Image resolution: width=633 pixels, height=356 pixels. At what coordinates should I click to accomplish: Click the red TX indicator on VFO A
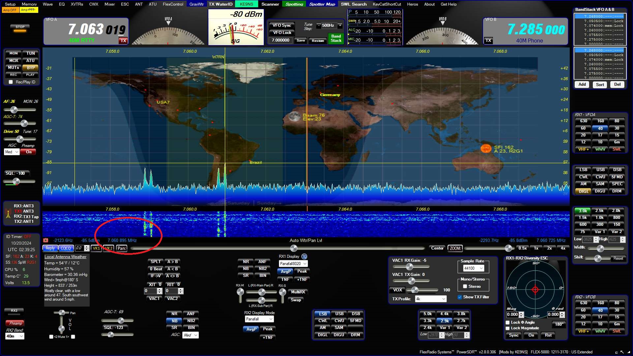click(123, 41)
